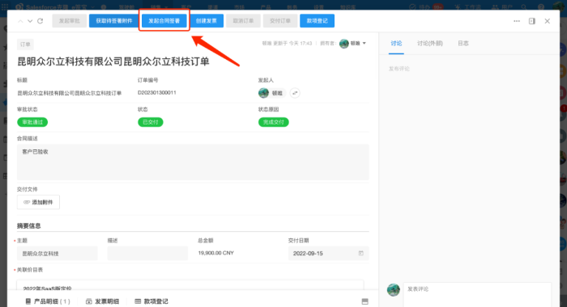Switch to the 日志 tab

[463, 44]
